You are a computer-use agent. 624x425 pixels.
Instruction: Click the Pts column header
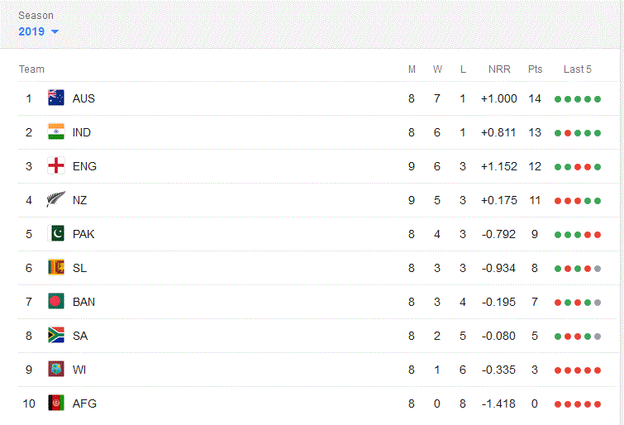tap(535, 69)
